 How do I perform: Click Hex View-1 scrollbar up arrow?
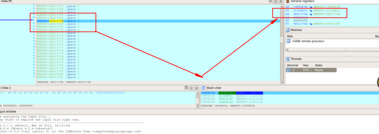point(198,93)
